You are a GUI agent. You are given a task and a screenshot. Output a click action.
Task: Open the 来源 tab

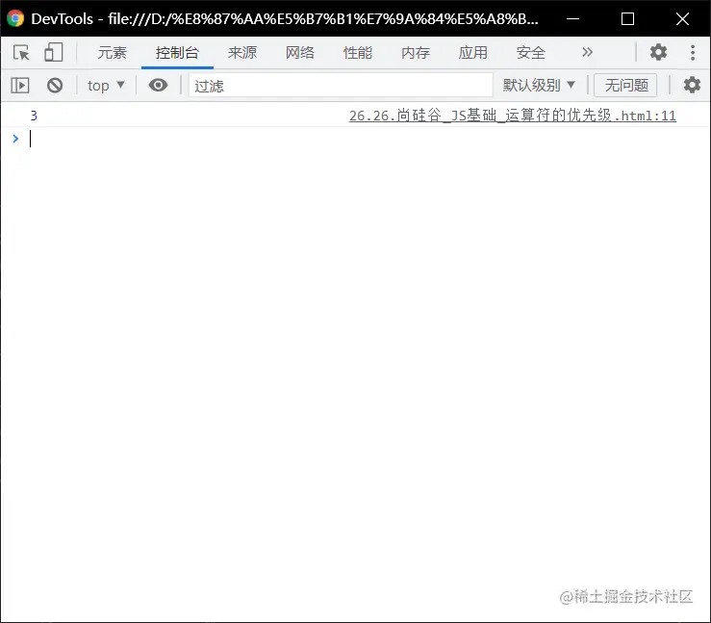[242, 53]
